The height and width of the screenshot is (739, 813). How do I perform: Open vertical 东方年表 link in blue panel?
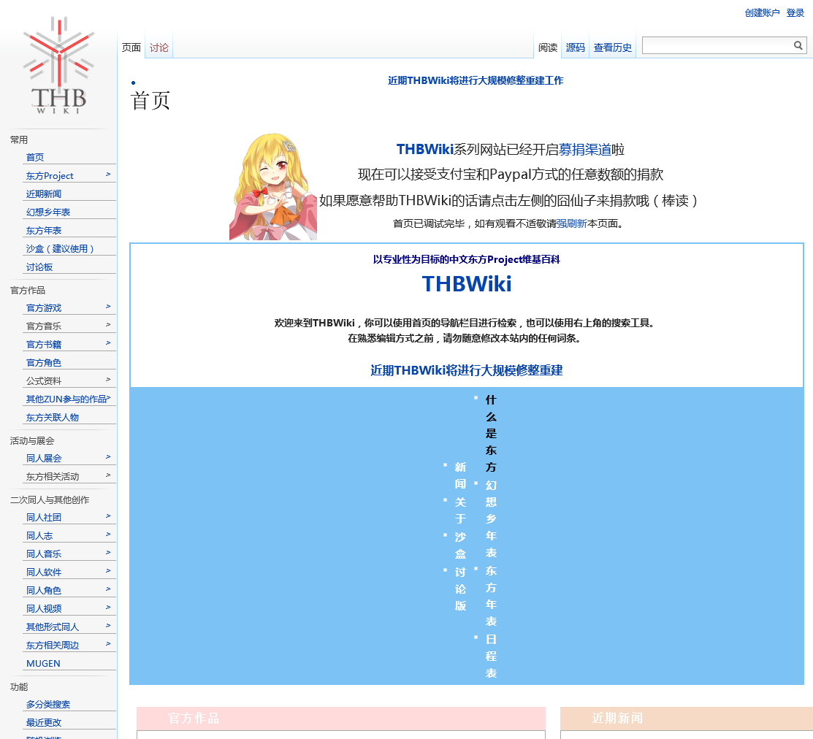click(x=490, y=596)
